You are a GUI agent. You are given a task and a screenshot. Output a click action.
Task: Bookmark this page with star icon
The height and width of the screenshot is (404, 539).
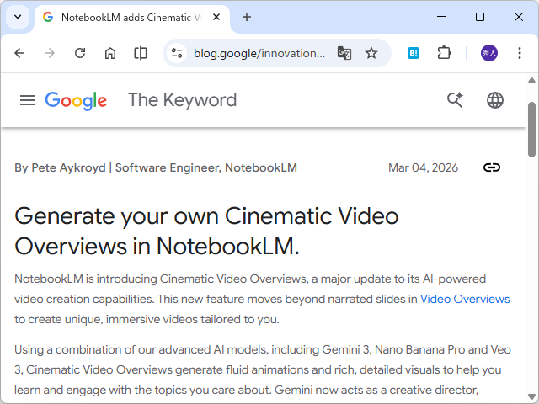click(371, 53)
